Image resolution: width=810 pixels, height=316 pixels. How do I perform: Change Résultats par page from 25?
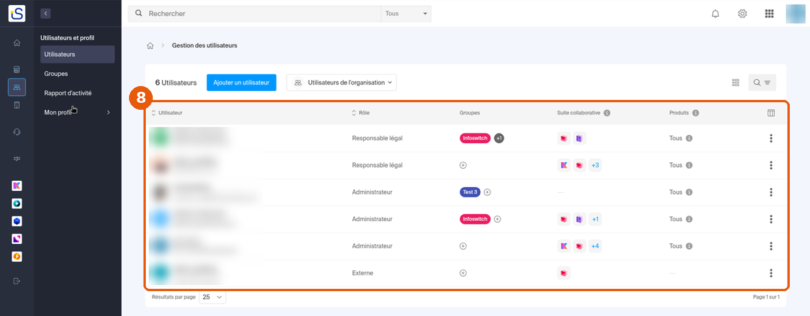pyautogui.click(x=212, y=297)
